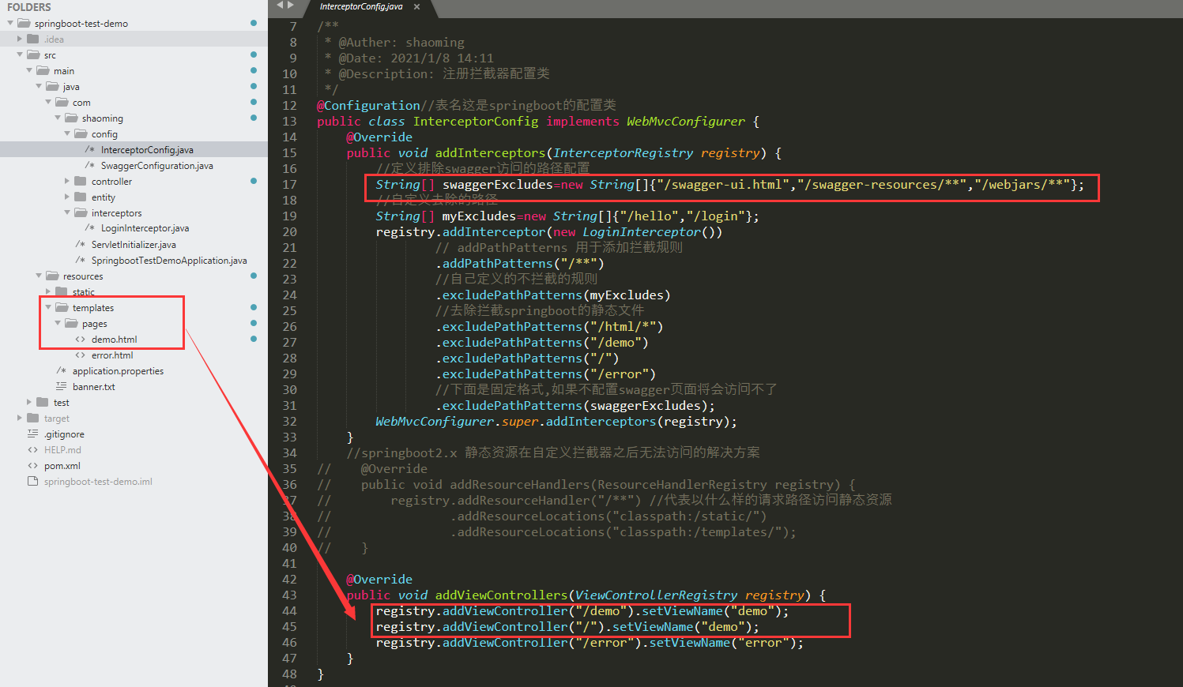
Task: Click the src folder icon
Action: pos(33,54)
